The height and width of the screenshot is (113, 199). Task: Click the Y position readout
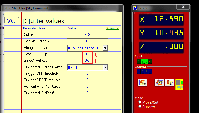coord(161,34)
